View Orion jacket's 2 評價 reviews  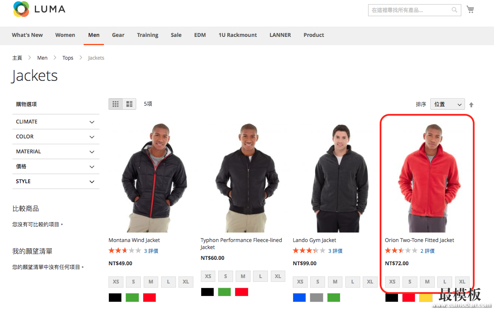click(x=427, y=251)
